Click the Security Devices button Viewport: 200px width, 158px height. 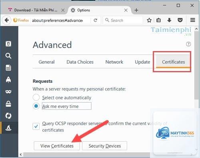point(105,146)
